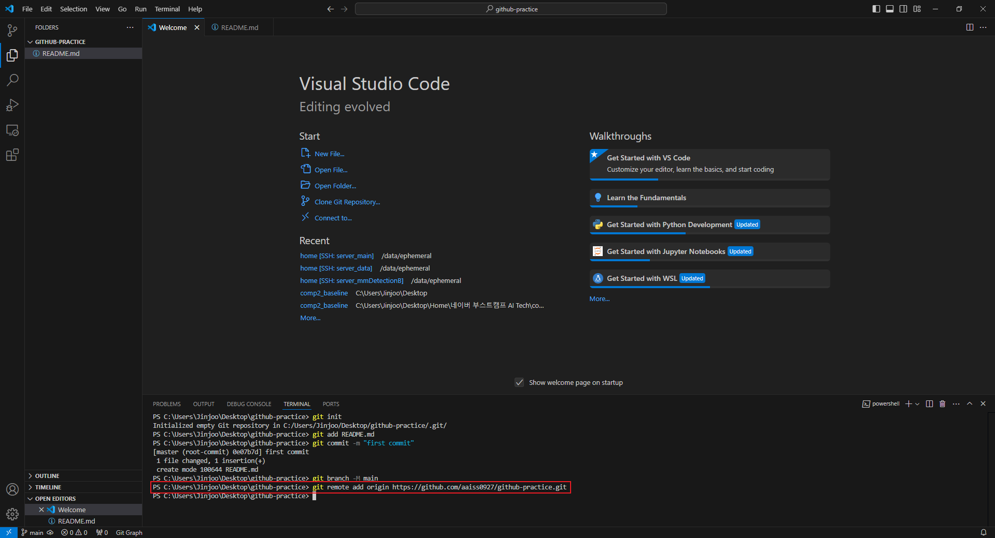Image resolution: width=995 pixels, height=538 pixels.
Task: Open the Search view icon
Action: [x=12, y=80]
